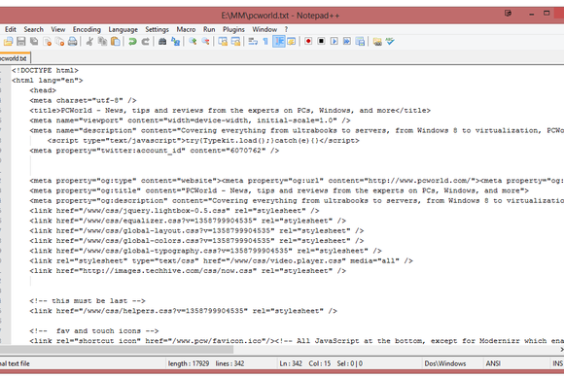Open the Plugins menu

[x=233, y=29]
